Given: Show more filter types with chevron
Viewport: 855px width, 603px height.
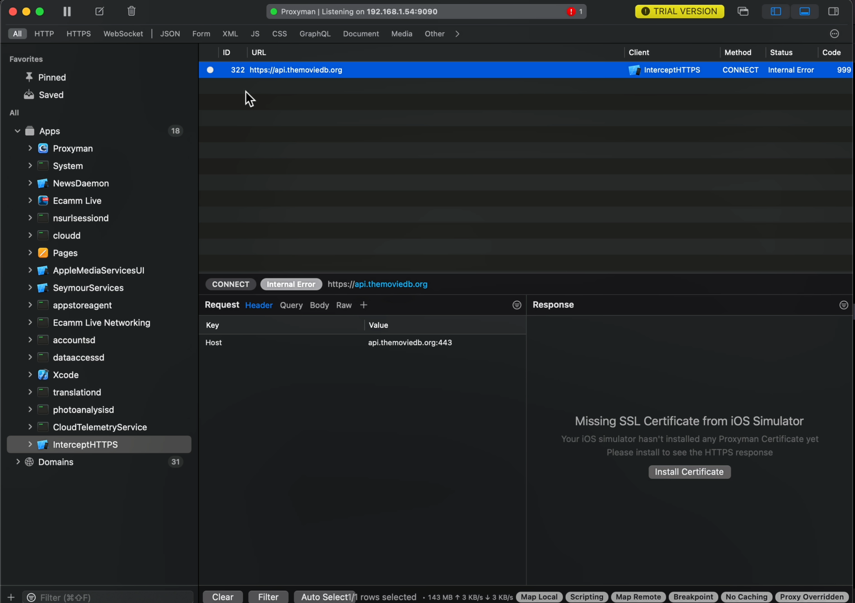Looking at the screenshot, I should [x=457, y=34].
